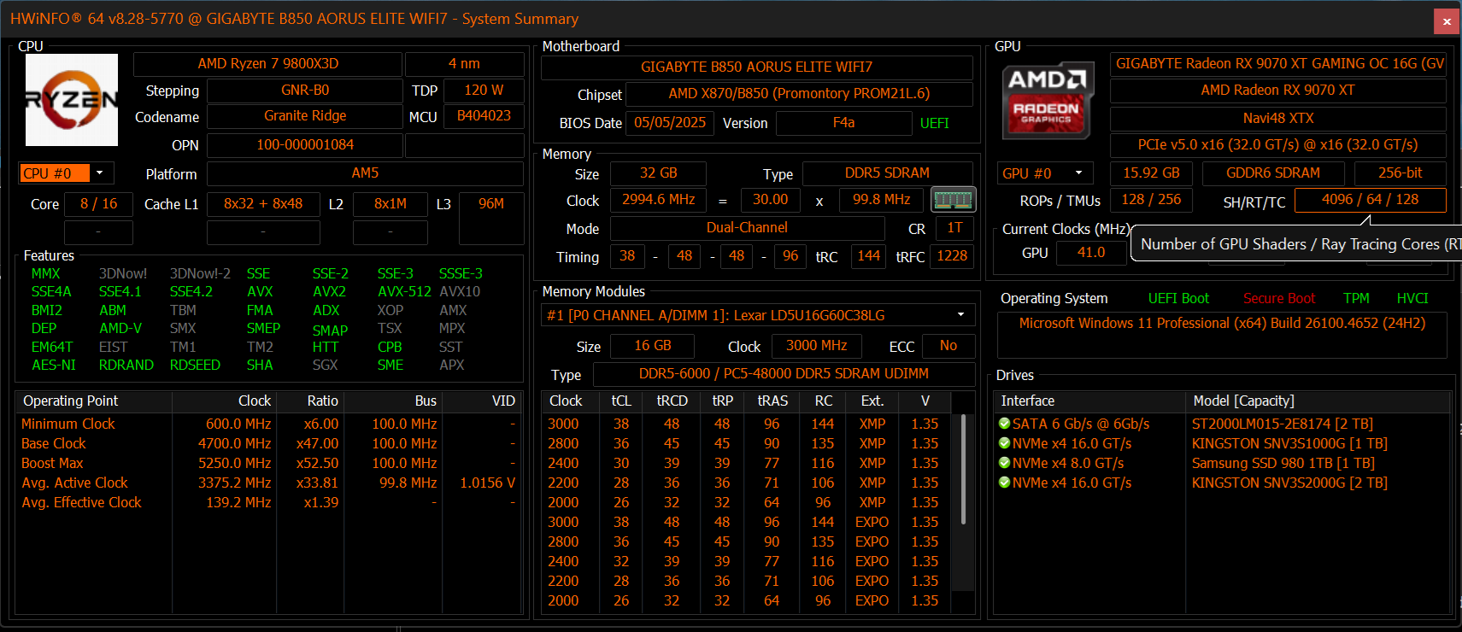The image size is (1462, 632).
Task: Click the UEFI Boot indicator
Action: click(x=1178, y=298)
